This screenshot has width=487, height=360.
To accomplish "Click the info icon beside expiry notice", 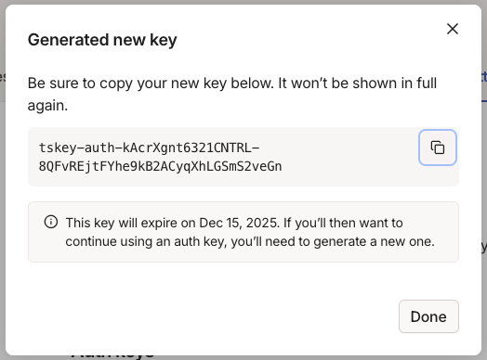I will [51, 222].
